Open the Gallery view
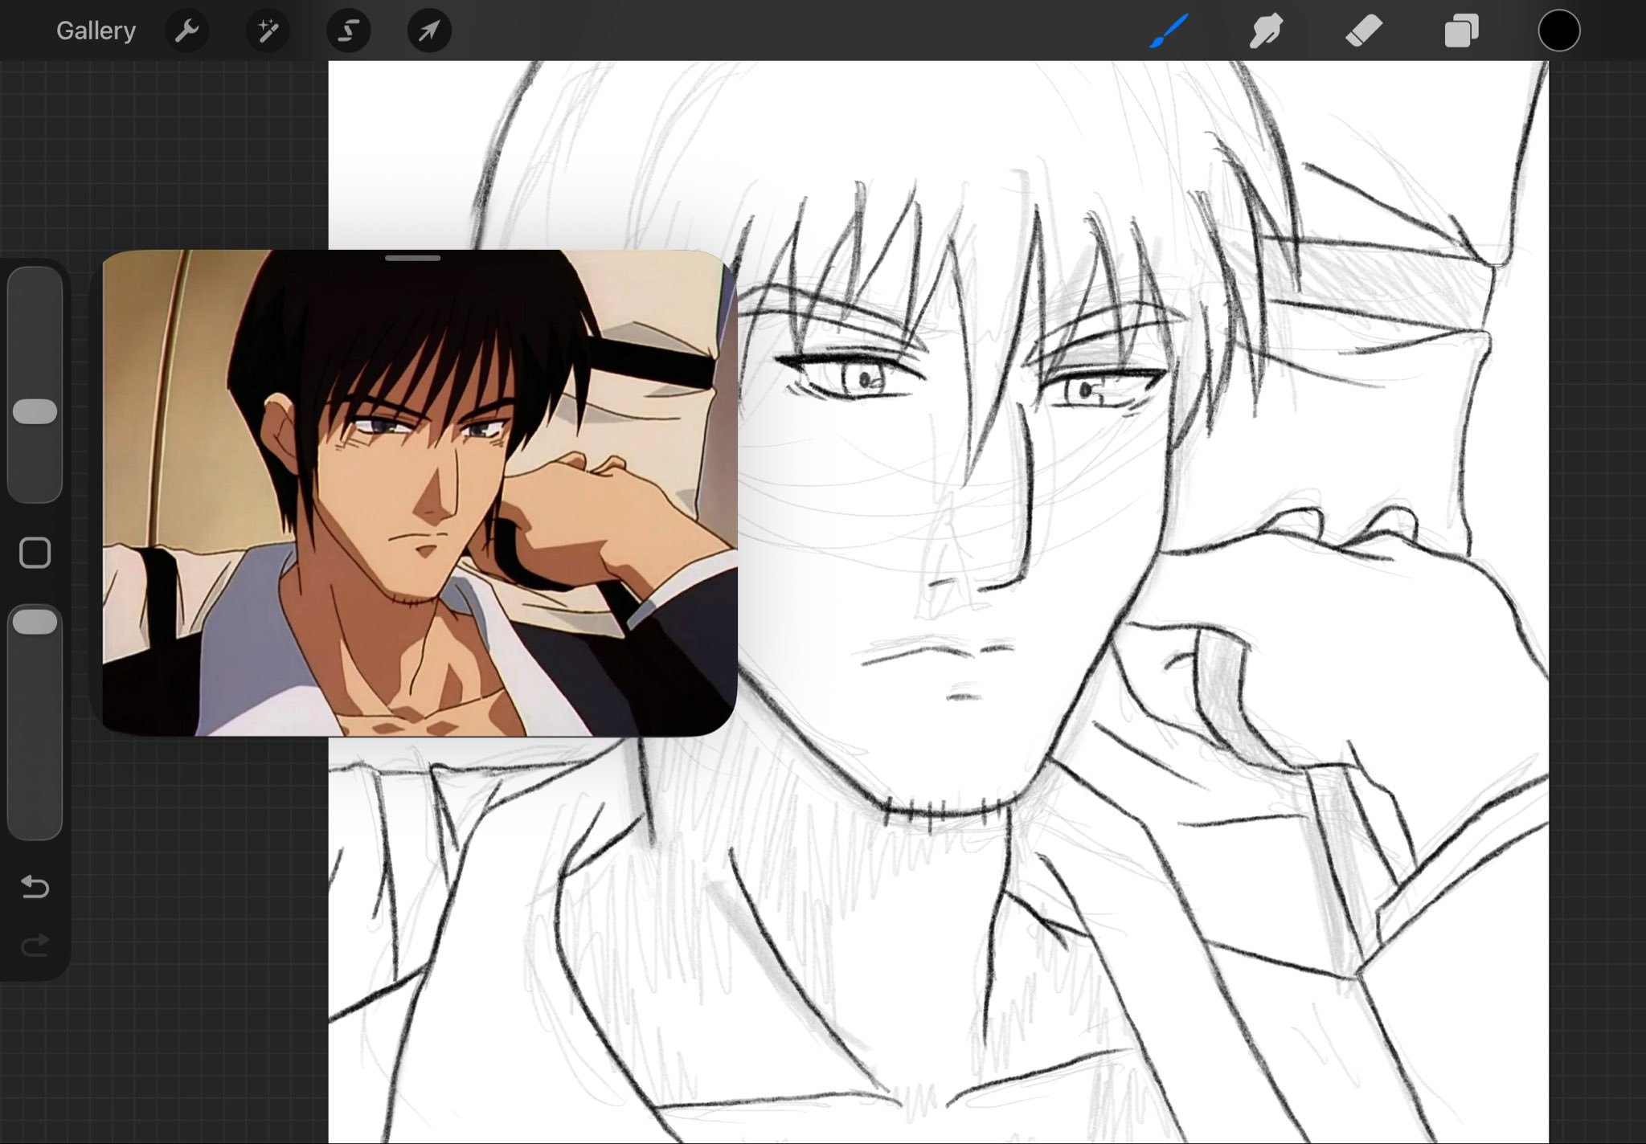Viewport: 1646px width, 1144px height. tap(96, 31)
